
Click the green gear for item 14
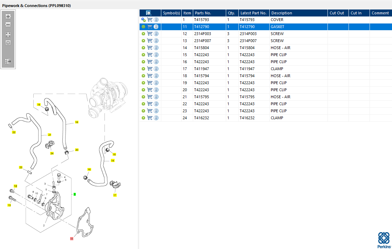tap(143, 48)
